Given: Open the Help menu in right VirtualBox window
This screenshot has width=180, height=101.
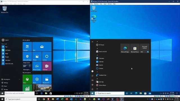Looking at the screenshot, I should click(114, 4).
